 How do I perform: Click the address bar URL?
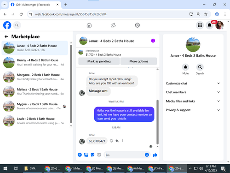71,14
